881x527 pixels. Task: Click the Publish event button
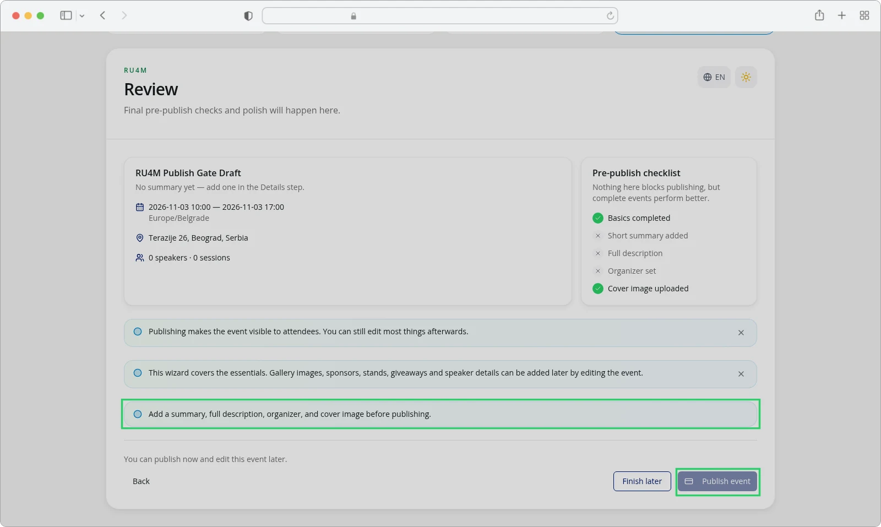coord(717,481)
